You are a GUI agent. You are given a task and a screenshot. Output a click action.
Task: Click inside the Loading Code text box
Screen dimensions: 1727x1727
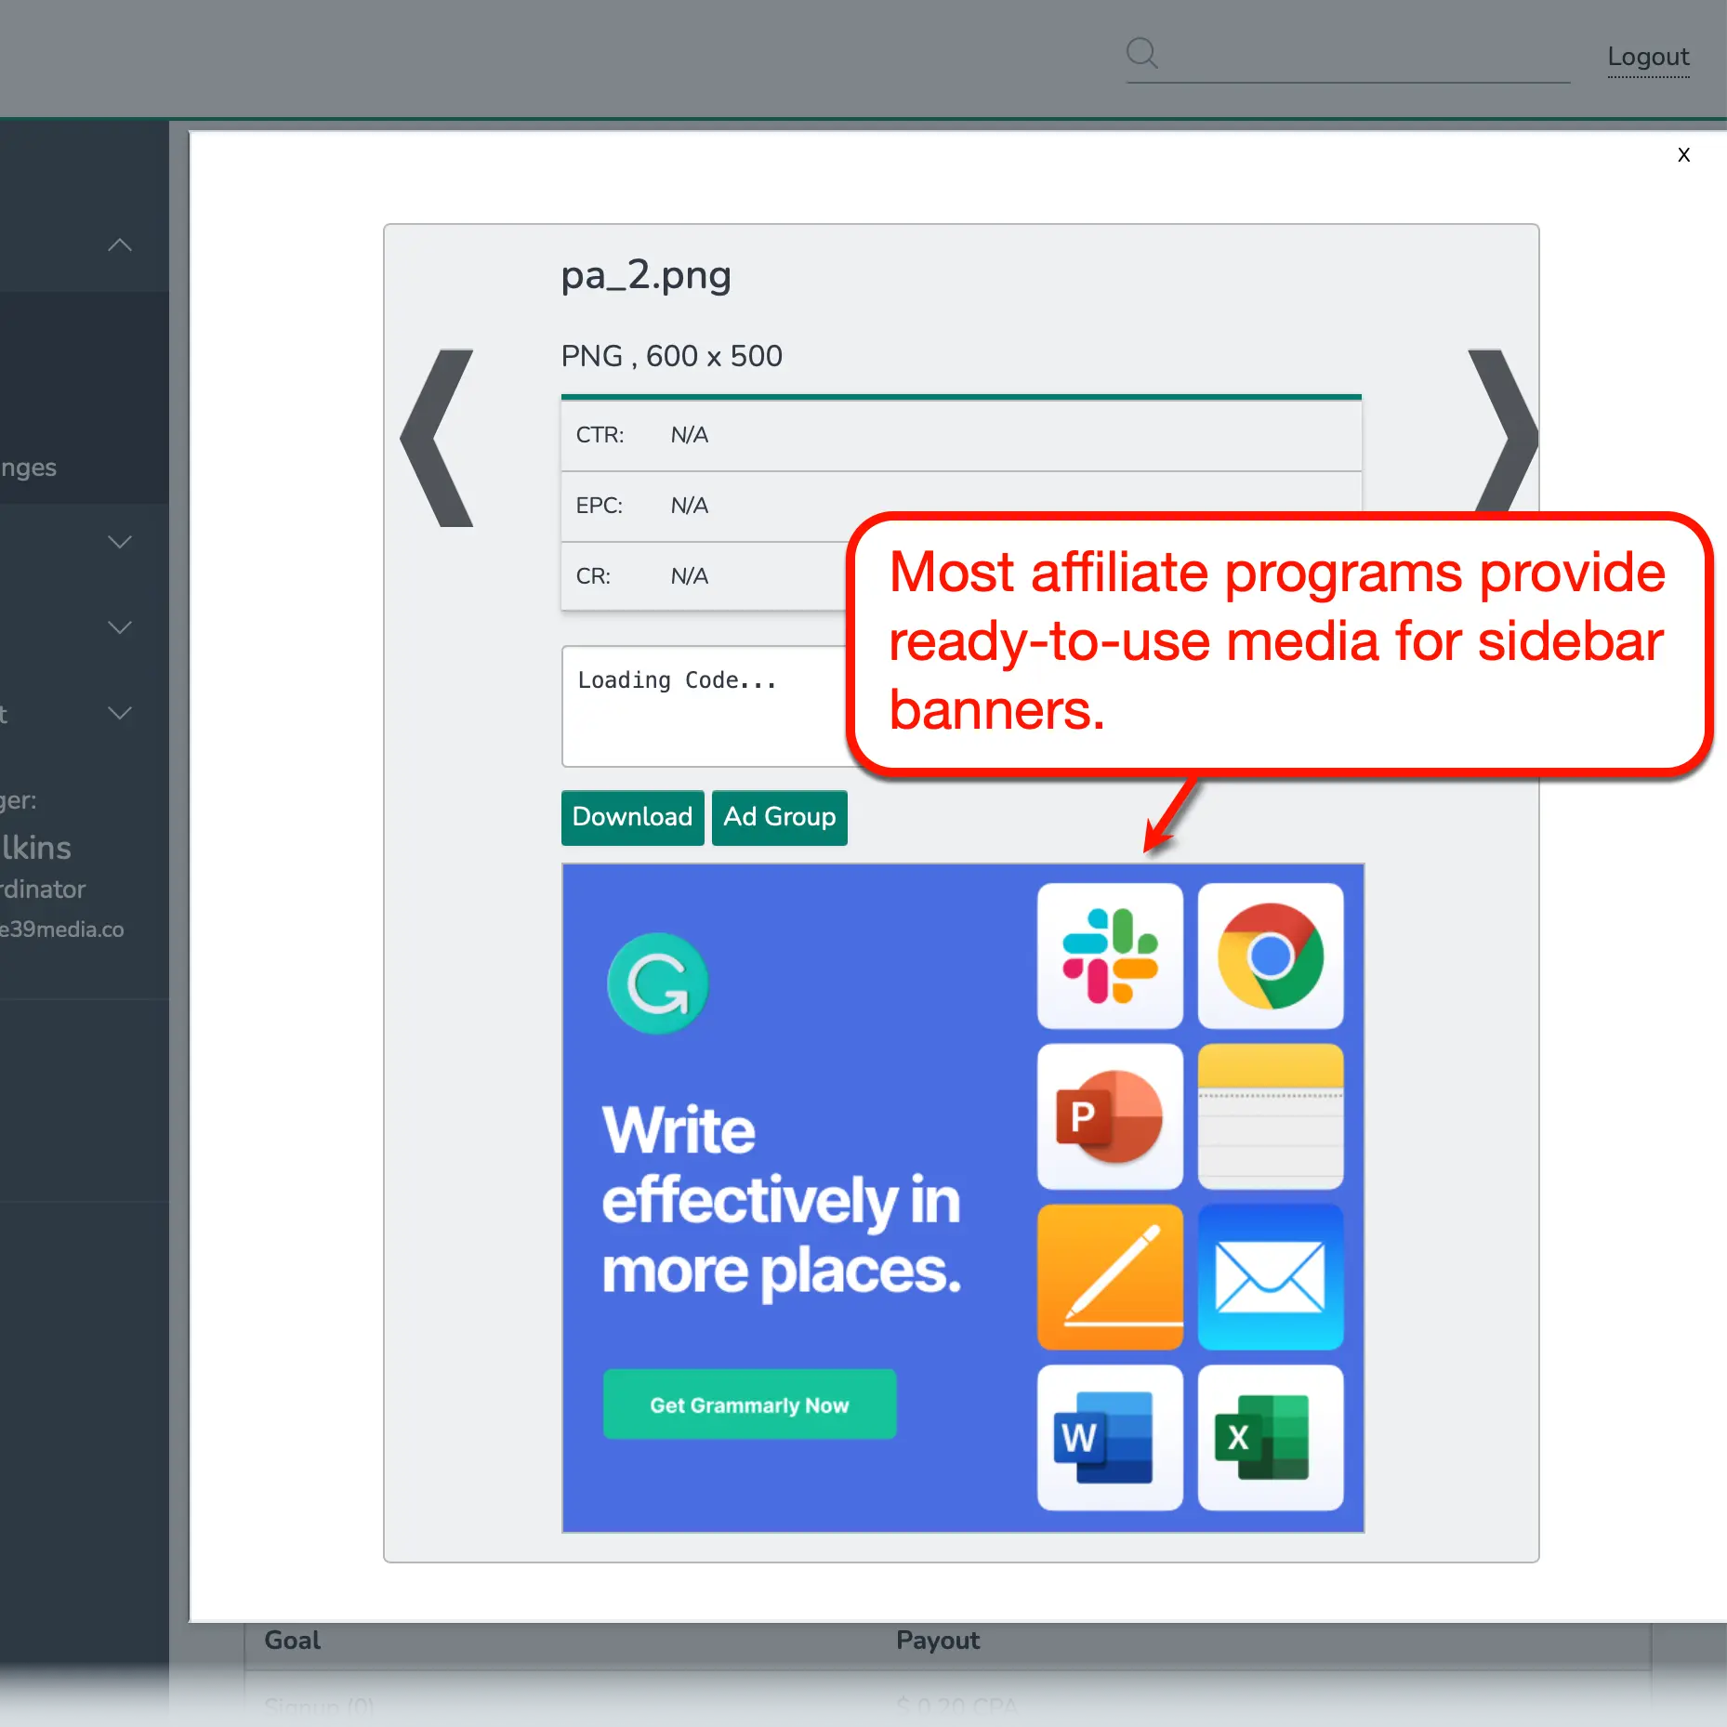706,706
